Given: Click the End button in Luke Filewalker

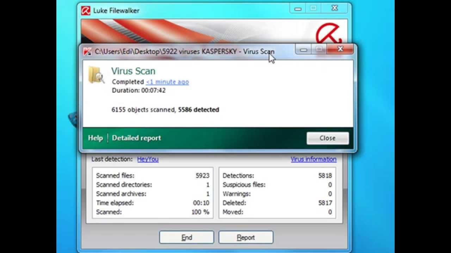Looking at the screenshot, I should point(186,238).
